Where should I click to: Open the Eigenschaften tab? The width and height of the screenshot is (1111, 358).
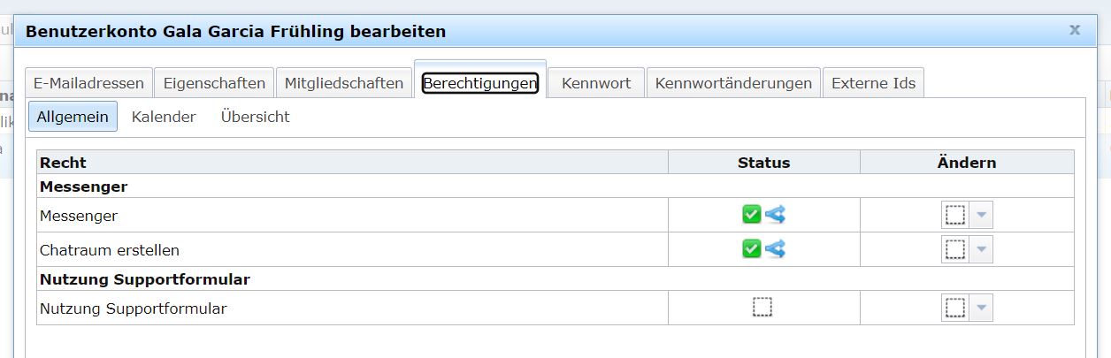click(214, 83)
